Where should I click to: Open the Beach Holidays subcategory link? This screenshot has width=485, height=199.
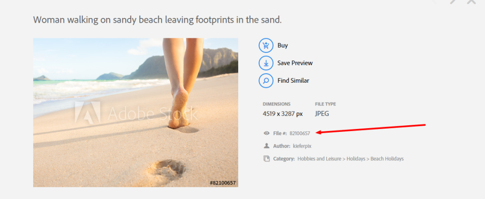387,159
